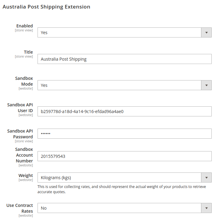This screenshot has height=220, width=216.
Task: Click the Use Contract Rates arrow icon
Action: [206, 208]
